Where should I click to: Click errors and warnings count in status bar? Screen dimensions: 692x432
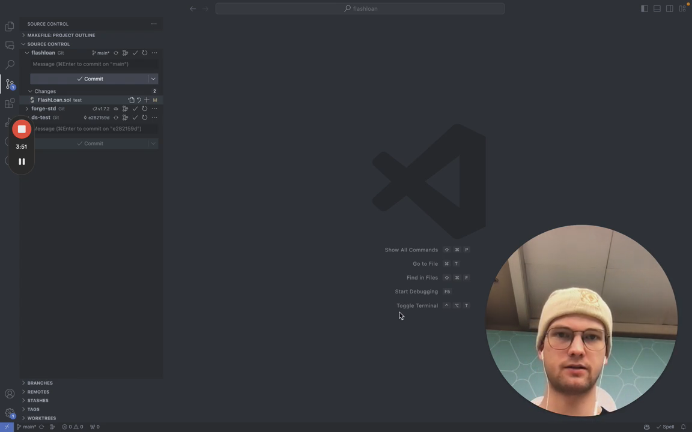(x=72, y=427)
